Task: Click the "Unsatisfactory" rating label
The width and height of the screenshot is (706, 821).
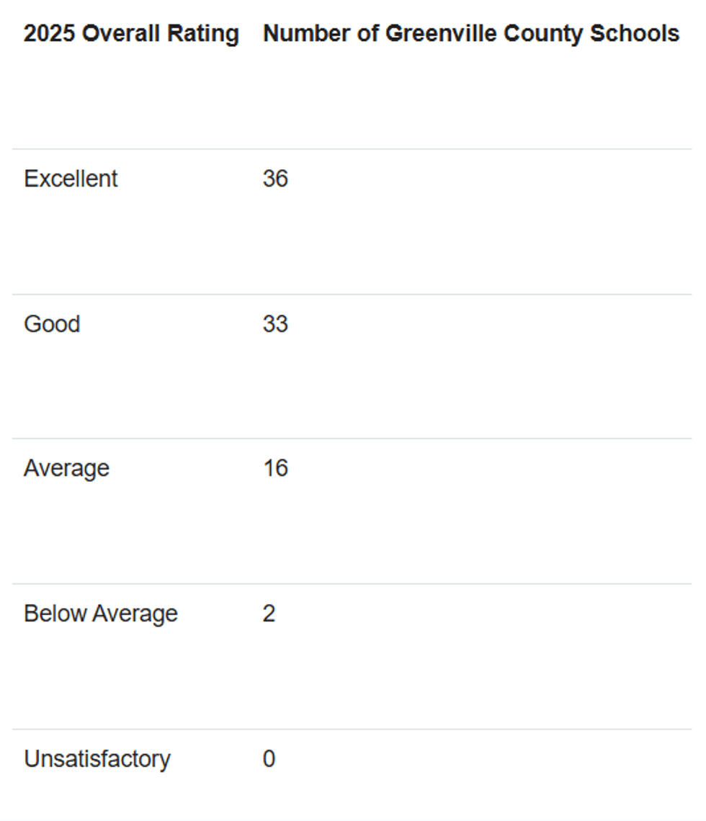Action: click(97, 759)
